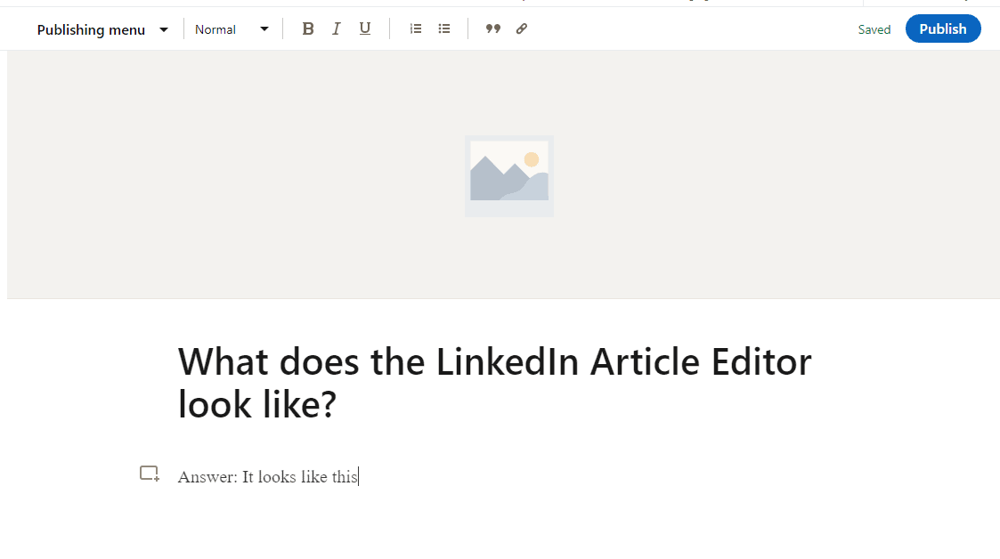1000x559 pixels.
Task: Publish the article
Action: click(943, 28)
